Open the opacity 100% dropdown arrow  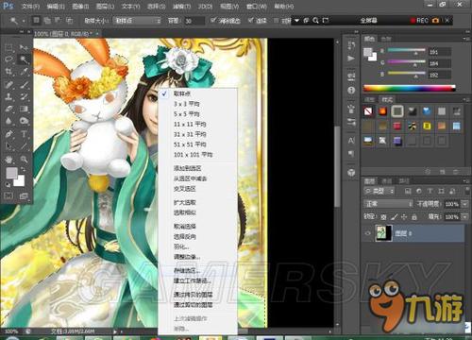click(x=464, y=204)
